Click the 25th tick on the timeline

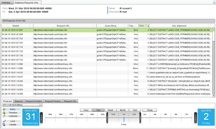pos(50,114)
